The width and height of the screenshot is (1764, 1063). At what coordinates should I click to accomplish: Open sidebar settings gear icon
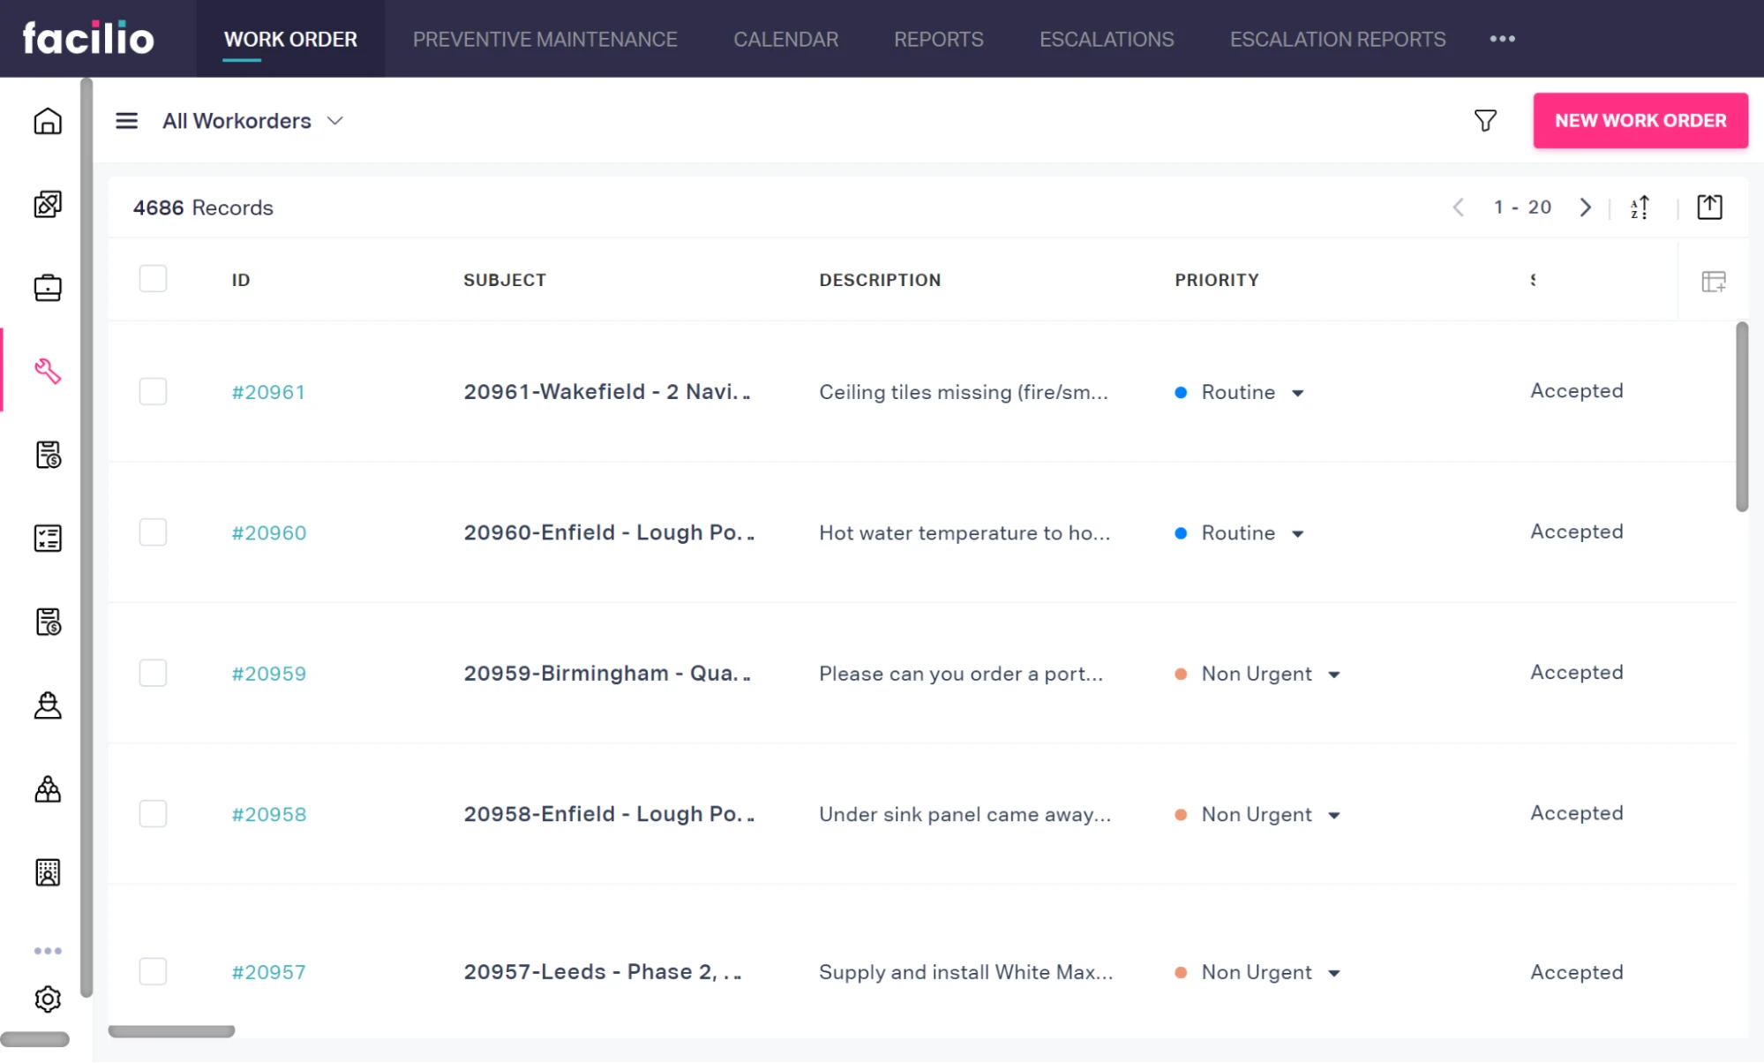tap(48, 999)
